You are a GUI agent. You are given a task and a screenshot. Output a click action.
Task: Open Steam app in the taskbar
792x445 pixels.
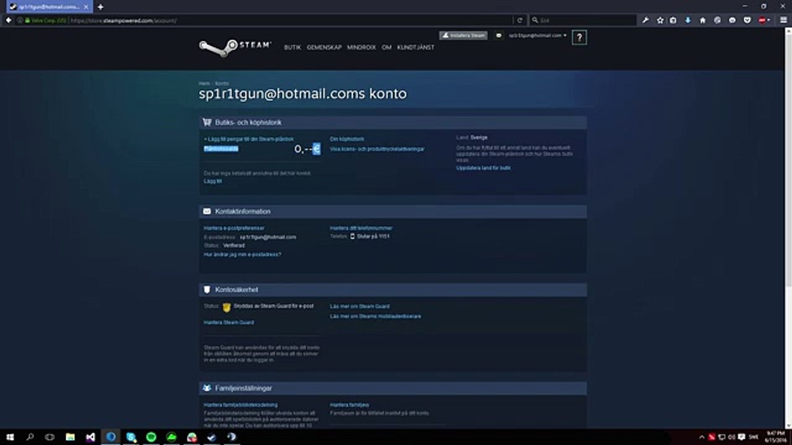[212, 437]
